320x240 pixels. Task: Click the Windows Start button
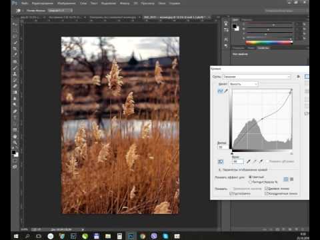pos(16,236)
